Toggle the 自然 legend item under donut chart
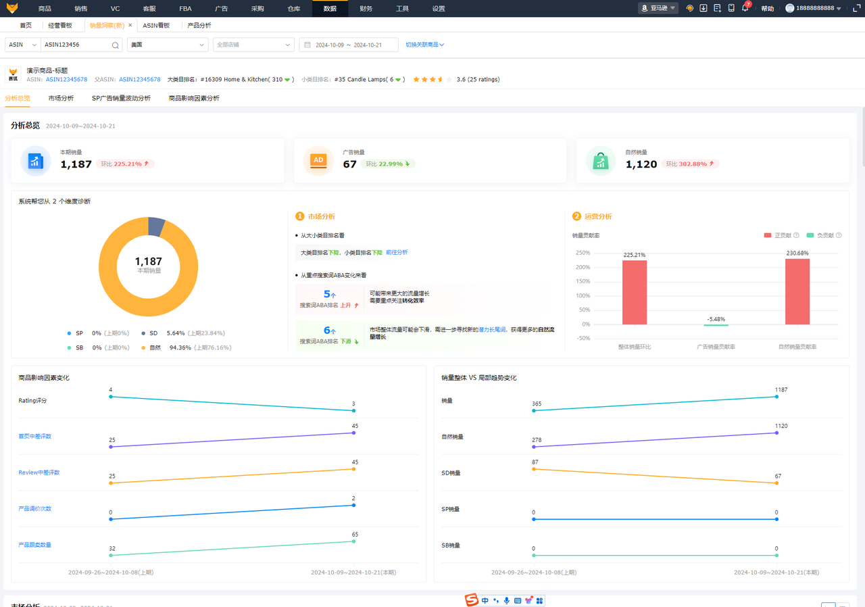The height and width of the screenshot is (607, 865). click(155, 347)
